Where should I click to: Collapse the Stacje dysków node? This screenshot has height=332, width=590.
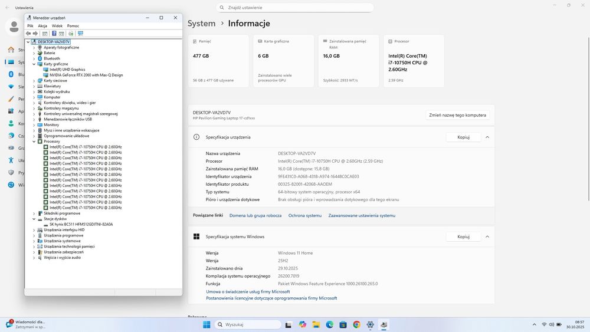(x=34, y=219)
